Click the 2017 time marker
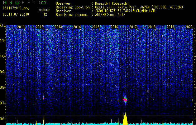Screen dimensions: 196x125 [x=133, y=27]
